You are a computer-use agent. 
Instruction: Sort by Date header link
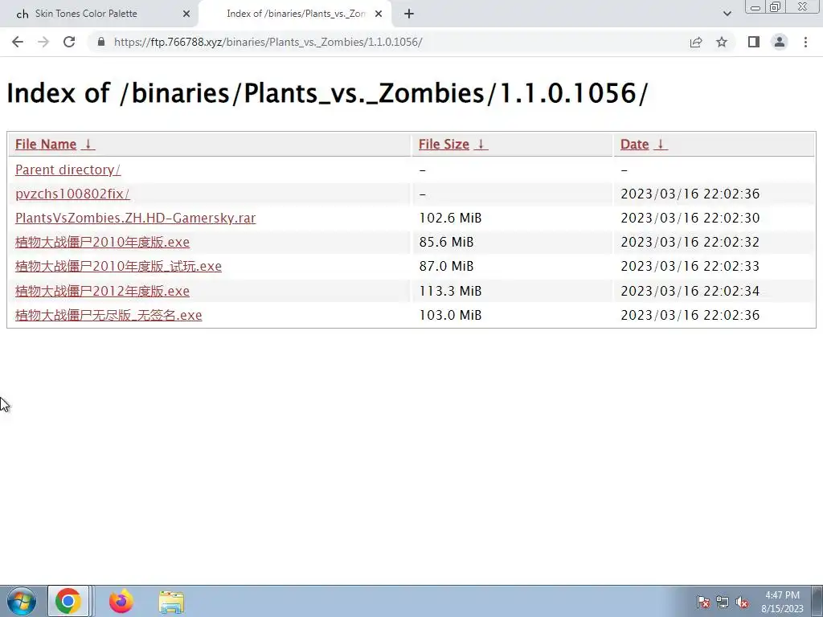pyautogui.click(x=635, y=145)
